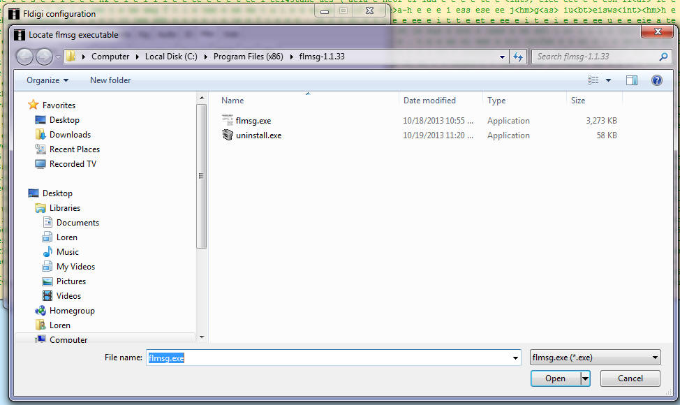
Task: Expand the arrow after Program Files (x86)
Action: coord(291,57)
